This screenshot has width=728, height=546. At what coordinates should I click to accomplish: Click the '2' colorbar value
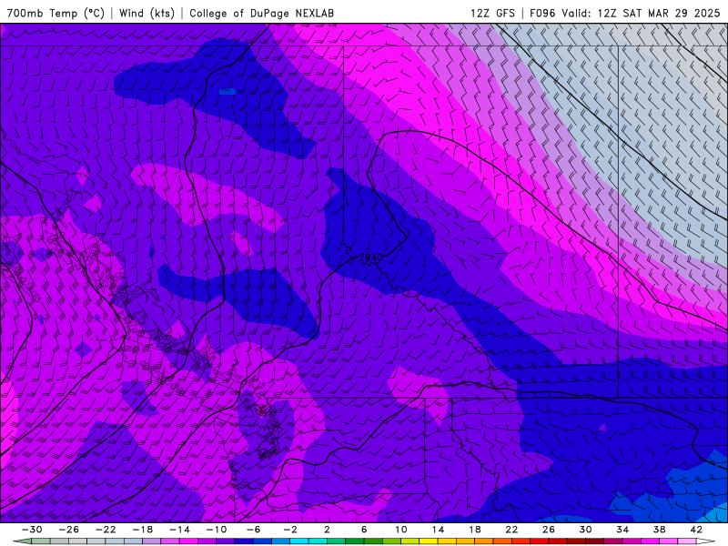tap(328, 530)
